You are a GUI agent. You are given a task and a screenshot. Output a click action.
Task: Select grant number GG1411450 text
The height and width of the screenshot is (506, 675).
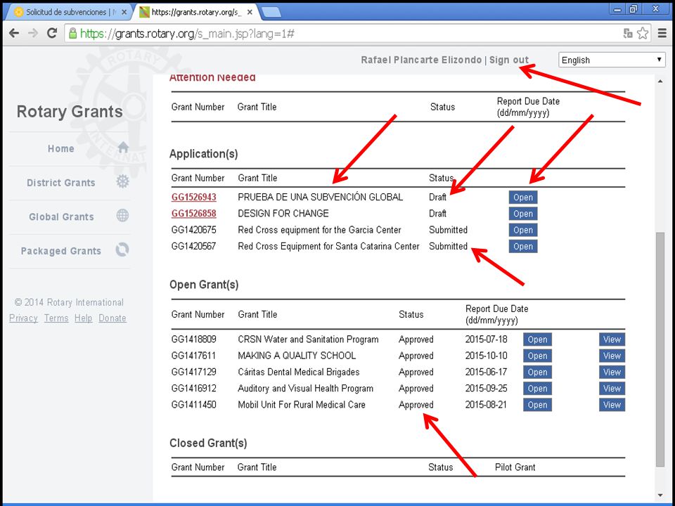[x=194, y=405]
